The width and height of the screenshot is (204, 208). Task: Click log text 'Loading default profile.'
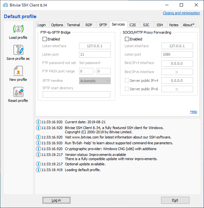pos(83,170)
